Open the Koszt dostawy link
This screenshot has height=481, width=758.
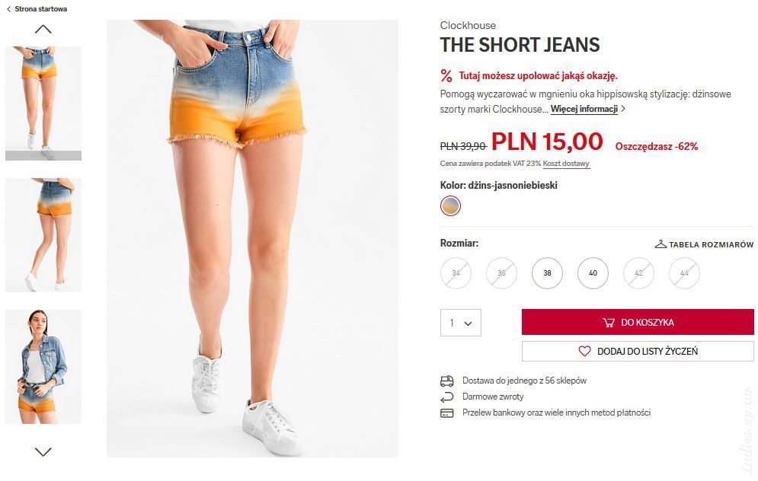click(566, 164)
